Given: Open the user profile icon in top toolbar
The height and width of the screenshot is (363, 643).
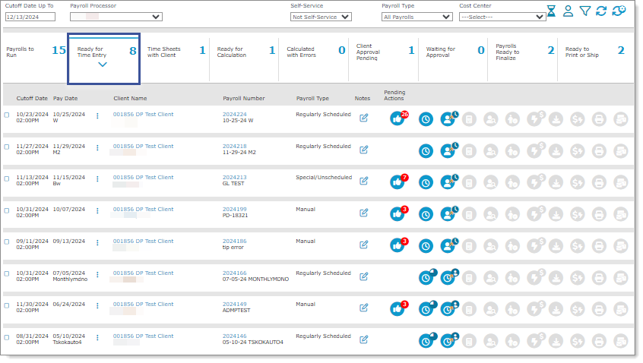Looking at the screenshot, I should pos(568,11).
